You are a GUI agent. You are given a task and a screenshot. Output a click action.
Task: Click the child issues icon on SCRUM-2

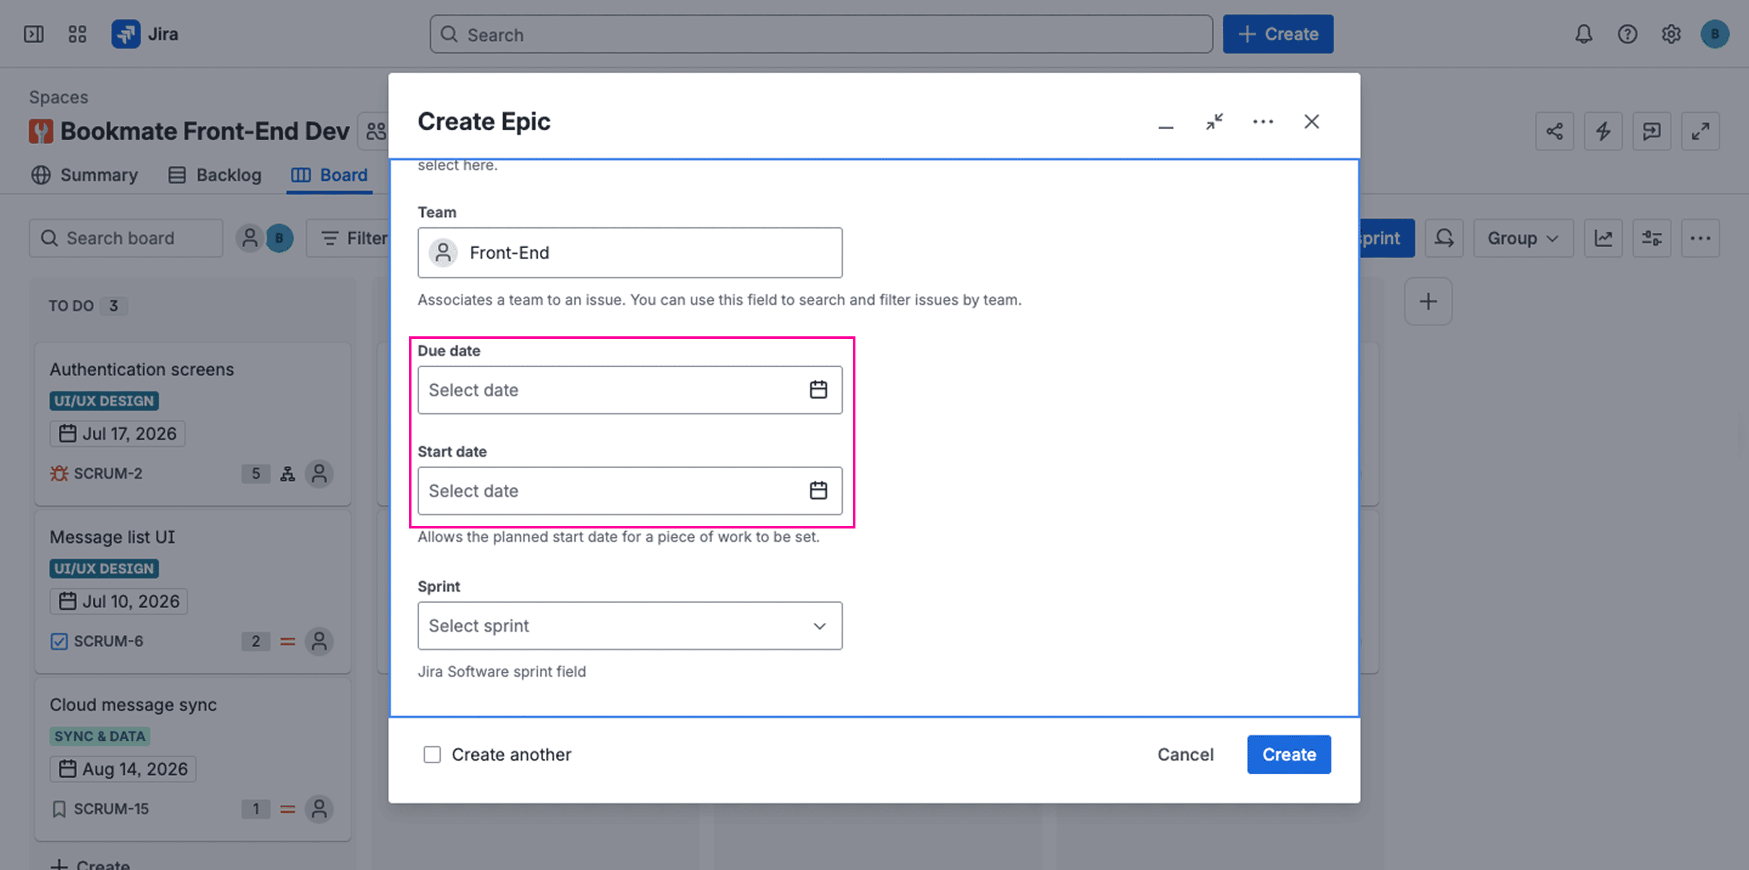tap(288, 474)
